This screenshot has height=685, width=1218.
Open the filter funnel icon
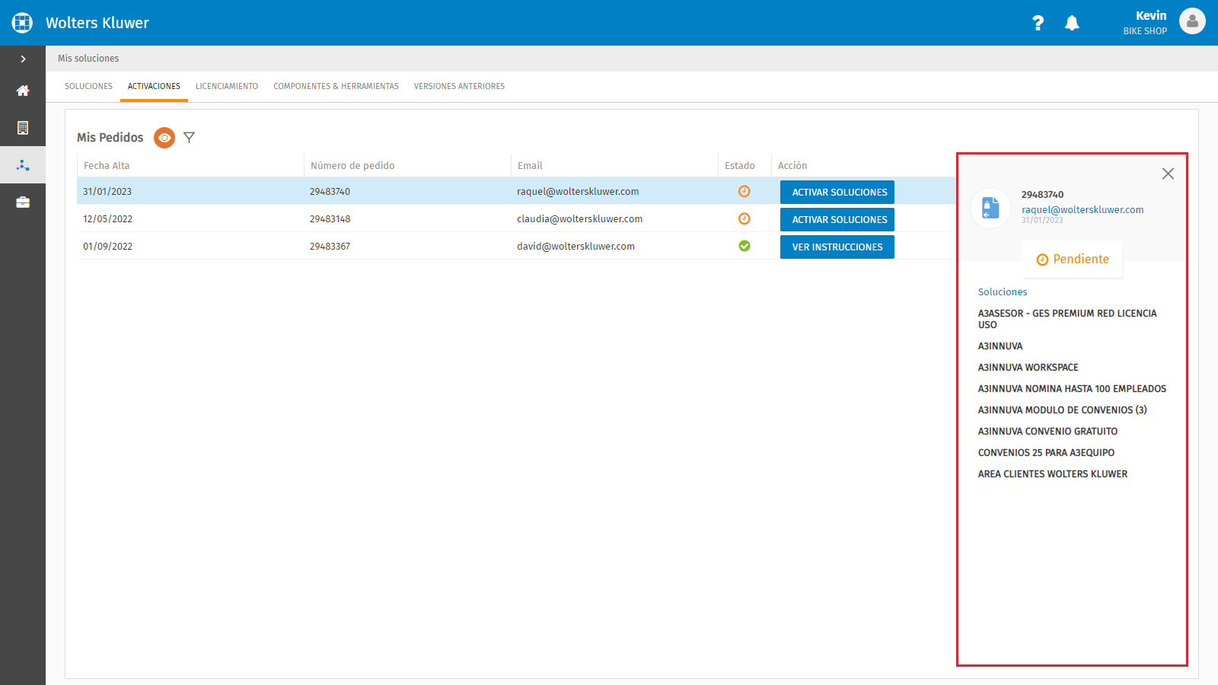(x=190, y=138)
